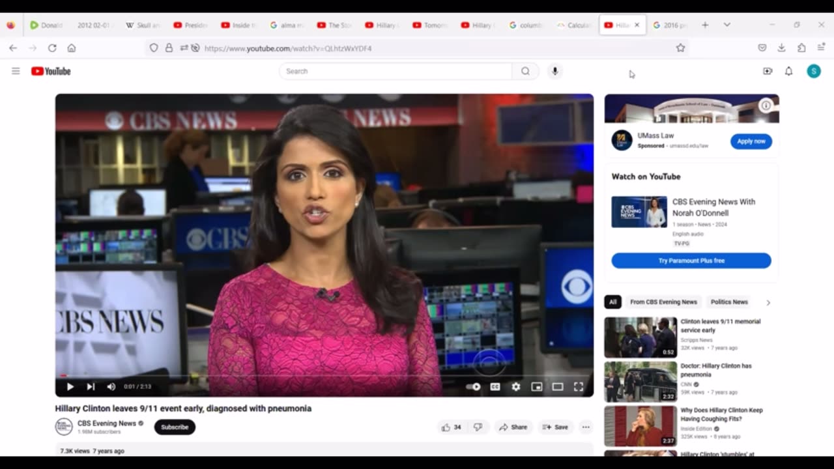Click the ad info icon

click(766, 105)
